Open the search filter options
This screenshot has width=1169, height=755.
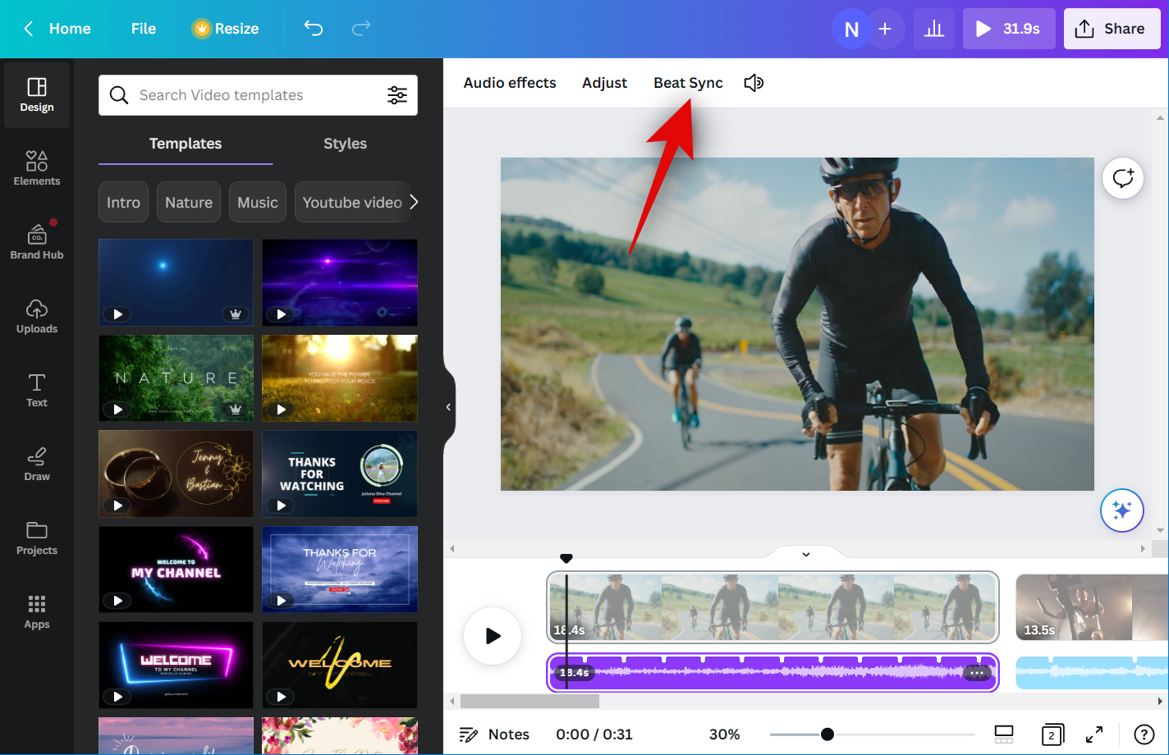(397, 95)
